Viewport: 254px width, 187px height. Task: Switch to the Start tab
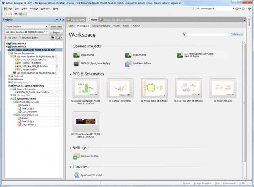[71, 26]
